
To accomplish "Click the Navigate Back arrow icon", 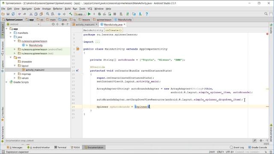I will pos(59,14).
